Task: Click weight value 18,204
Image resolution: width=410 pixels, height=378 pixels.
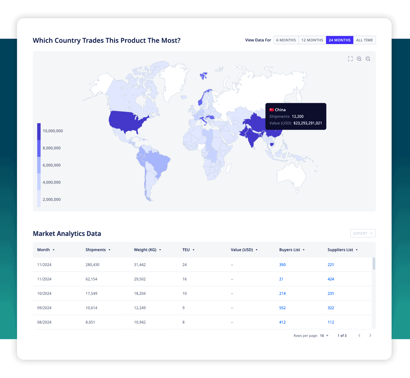Action: pyautogui.click(x=140, y=293)
